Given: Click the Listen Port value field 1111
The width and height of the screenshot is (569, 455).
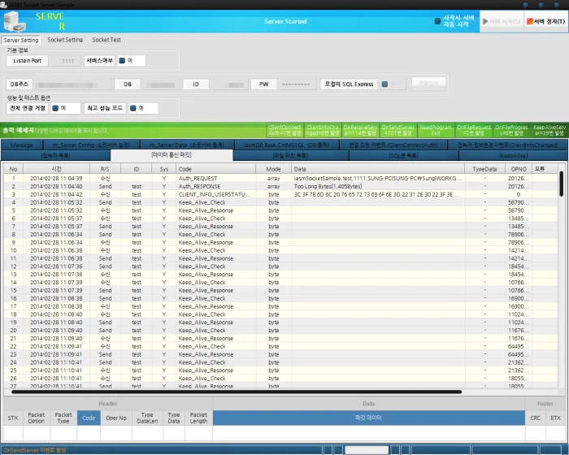Looking at the screenshot, I should [x=66, y=61].
